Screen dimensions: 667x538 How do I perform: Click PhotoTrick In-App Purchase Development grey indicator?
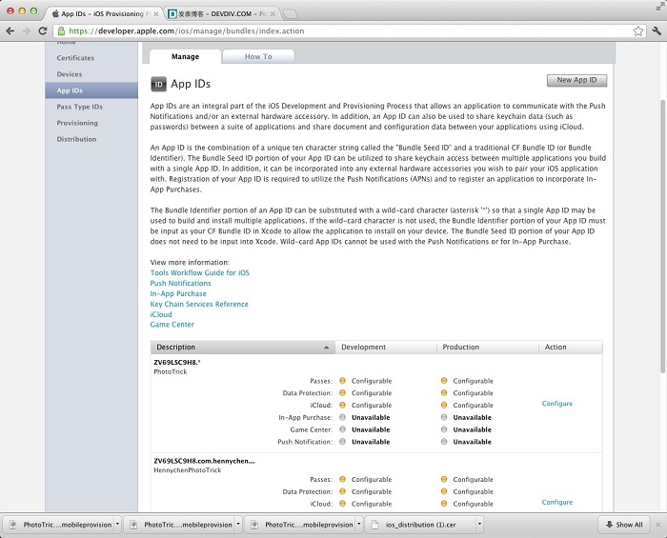pos(342,417)
